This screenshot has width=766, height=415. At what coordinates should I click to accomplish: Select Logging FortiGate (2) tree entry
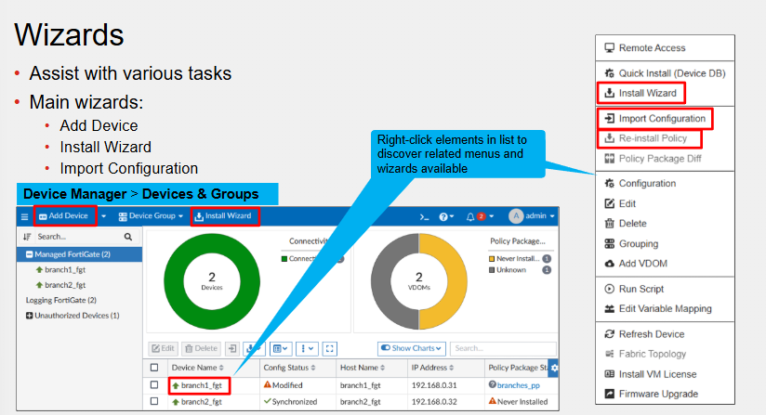point(61,300)
